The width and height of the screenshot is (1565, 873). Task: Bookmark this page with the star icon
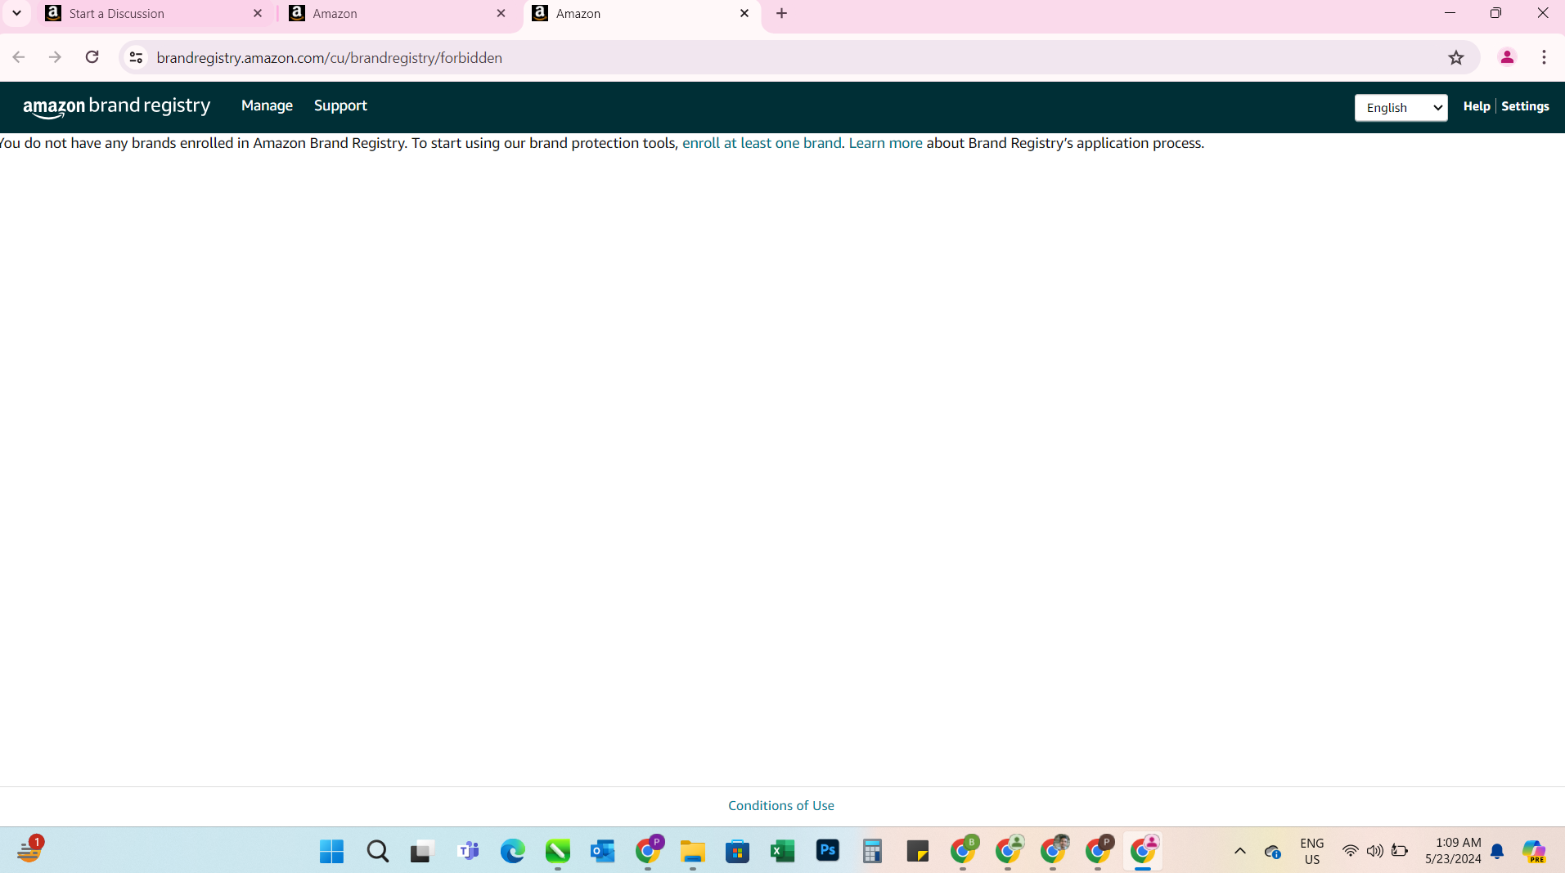[x=1455, y=57]
